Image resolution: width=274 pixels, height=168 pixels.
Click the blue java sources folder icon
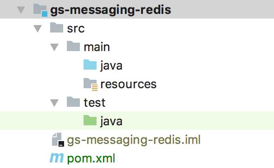click(x=90, y=65)
